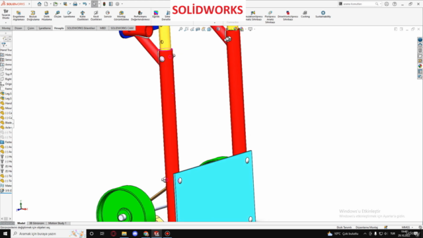Switch to Montaj tab
The width and height of the screenshot is (423, 238).
[6, 28]
